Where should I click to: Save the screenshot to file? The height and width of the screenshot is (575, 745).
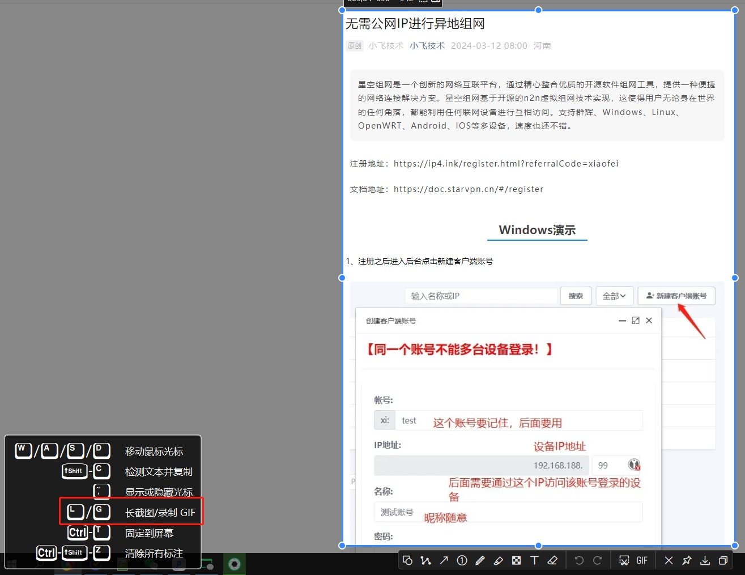coord(705,560)
